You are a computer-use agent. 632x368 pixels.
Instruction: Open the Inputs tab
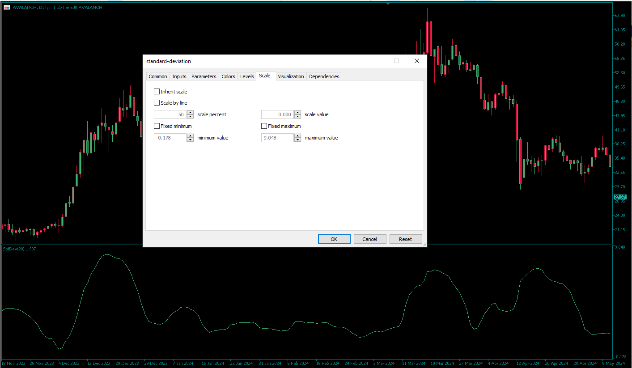(x=179, y=76)
